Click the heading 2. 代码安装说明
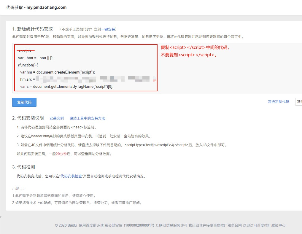The image size is (302, 234). (x=28, y=118)
